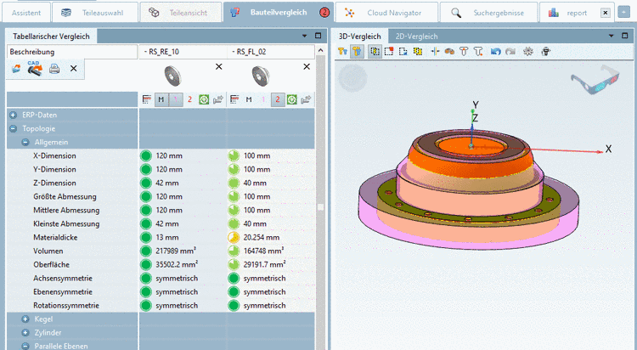The image size is (637, 350).
Task: Toggle the pink 1 button under RS_RE_10
Action: 176,99
